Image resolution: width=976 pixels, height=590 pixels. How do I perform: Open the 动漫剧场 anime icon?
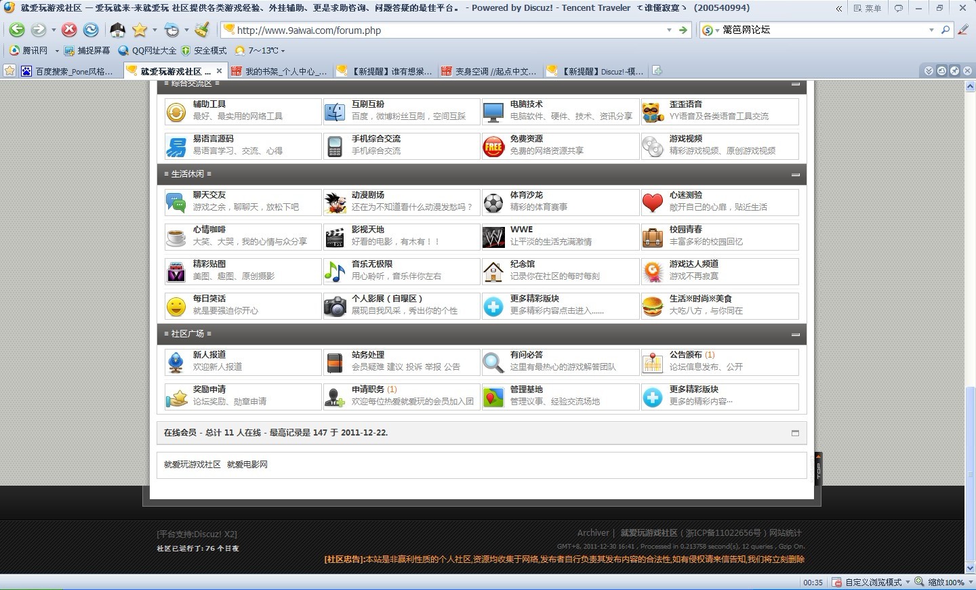point(335,203)
